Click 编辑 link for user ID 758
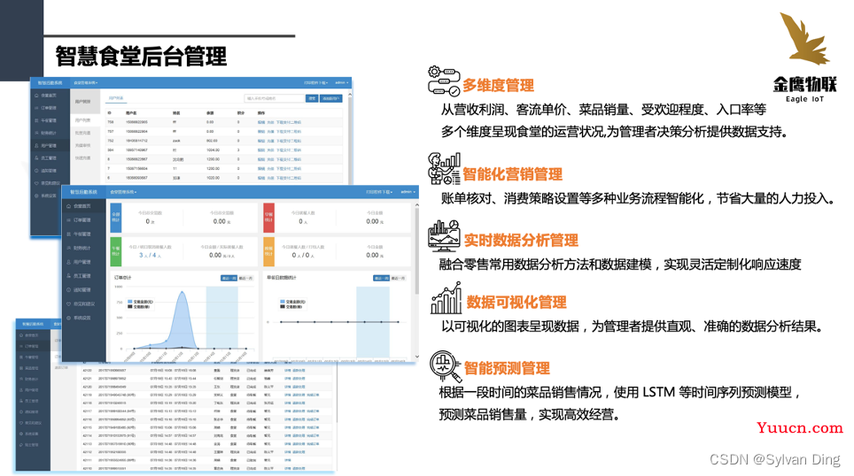 coord(260,122)
